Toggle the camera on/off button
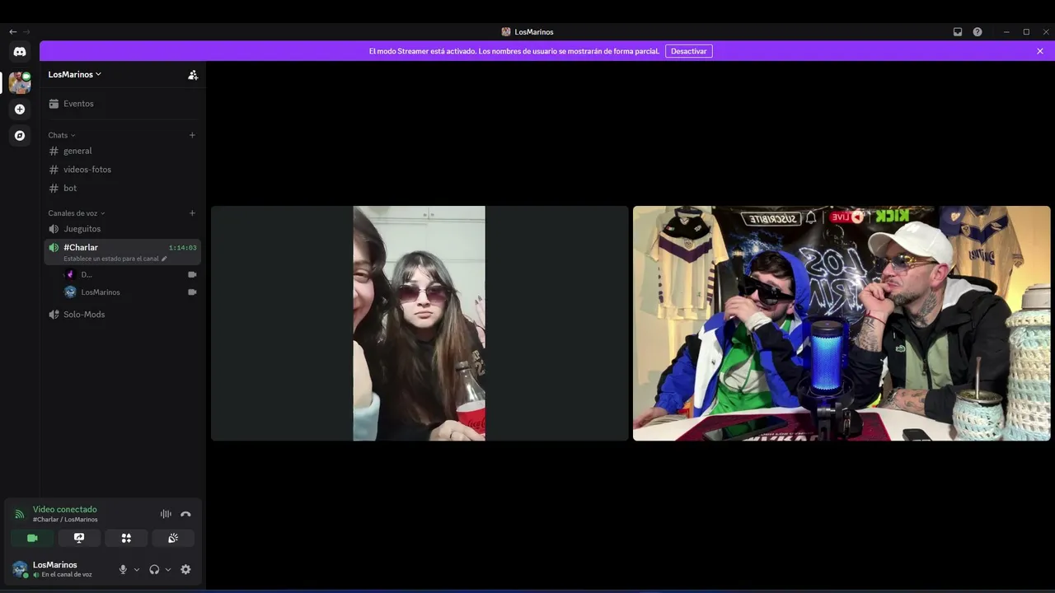 (x=32, y=538)
